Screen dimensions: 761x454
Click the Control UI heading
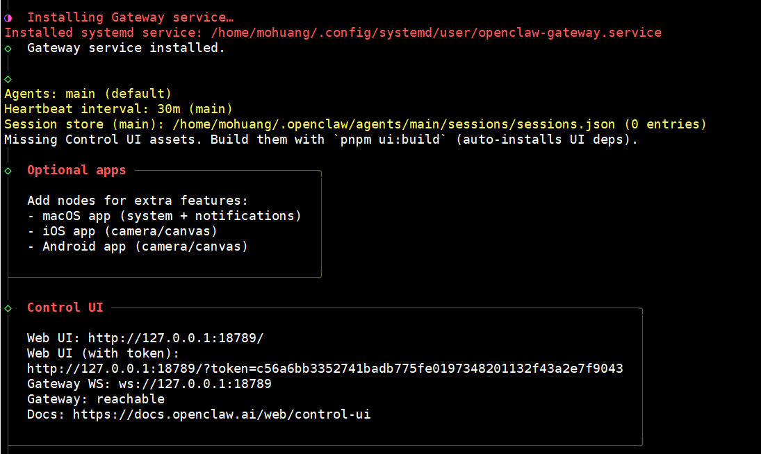coord(65,308)
